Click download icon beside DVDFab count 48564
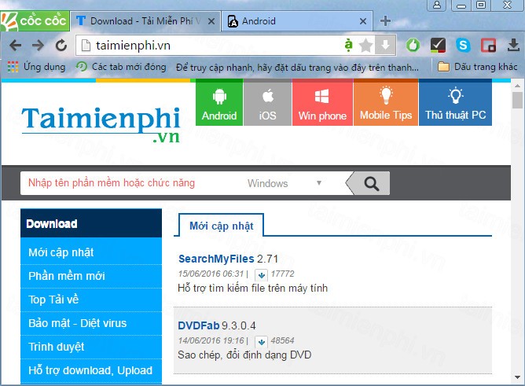 (x=262, y=341)
